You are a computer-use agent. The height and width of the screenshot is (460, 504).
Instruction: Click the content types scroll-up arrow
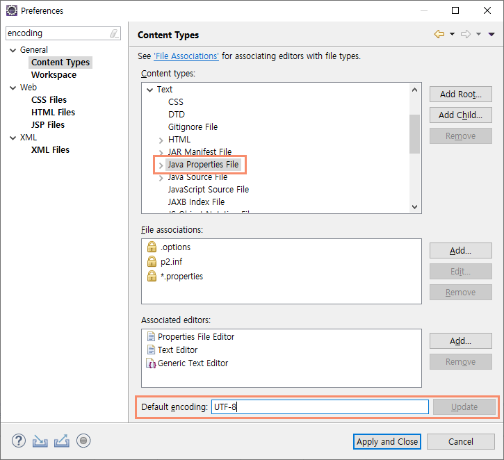coord(414,90)
